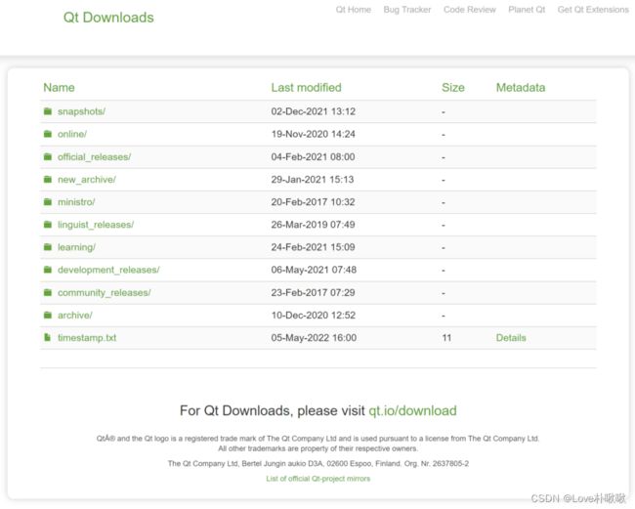Image resolution: width=635 pixels, height=509 pixels.
Task: Open the linguist_releases/ directory link
Action: (96, 225)
